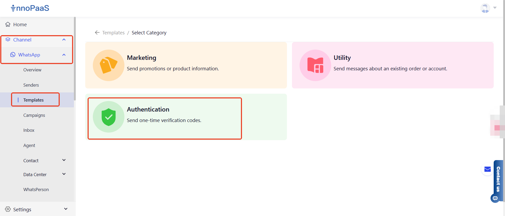Click the InnoPaaS logo

[x=30, y=8]
